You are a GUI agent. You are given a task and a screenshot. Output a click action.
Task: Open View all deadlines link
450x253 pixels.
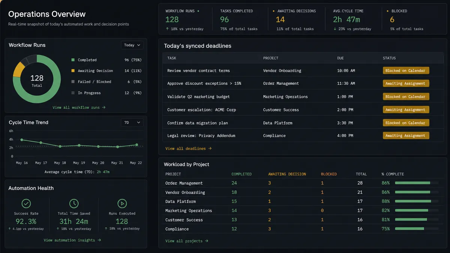point(189,149)
